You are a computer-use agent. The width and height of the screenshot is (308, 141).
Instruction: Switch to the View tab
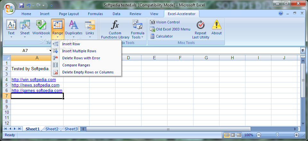(x=154, y=14)
